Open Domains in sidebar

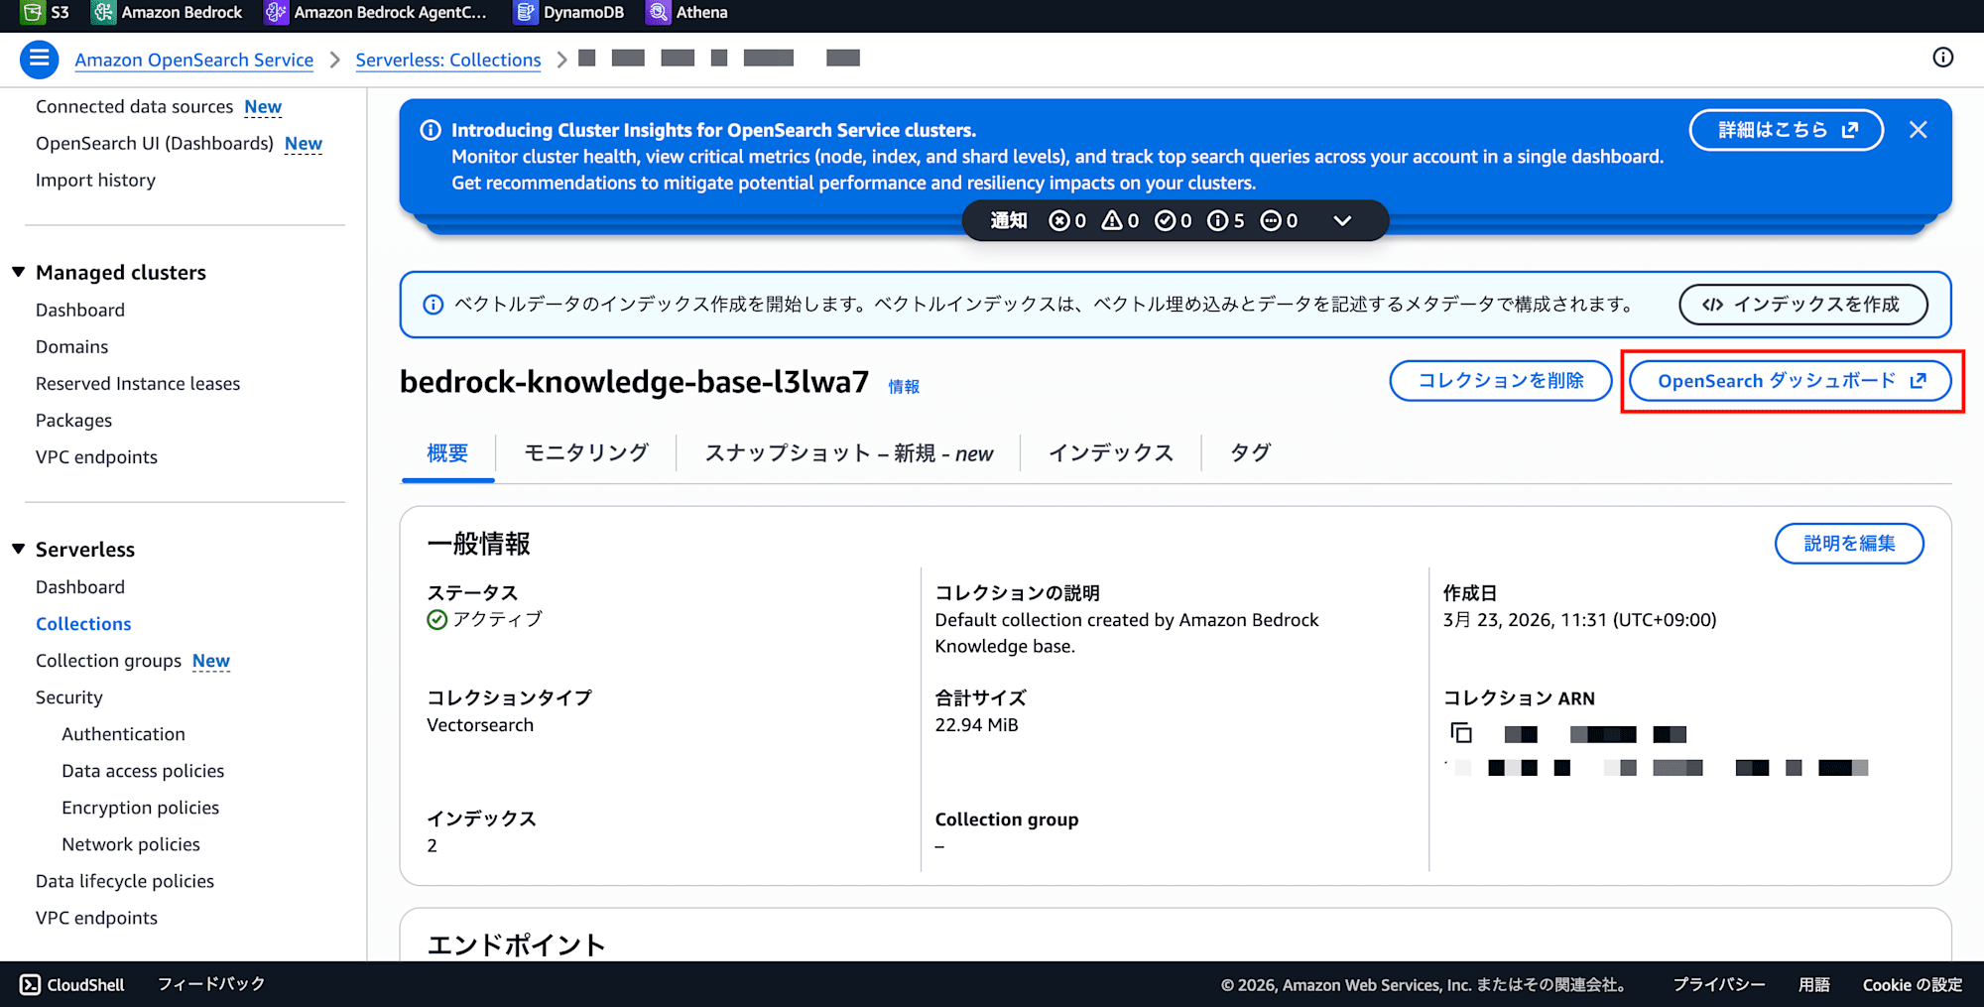(71, 346)
